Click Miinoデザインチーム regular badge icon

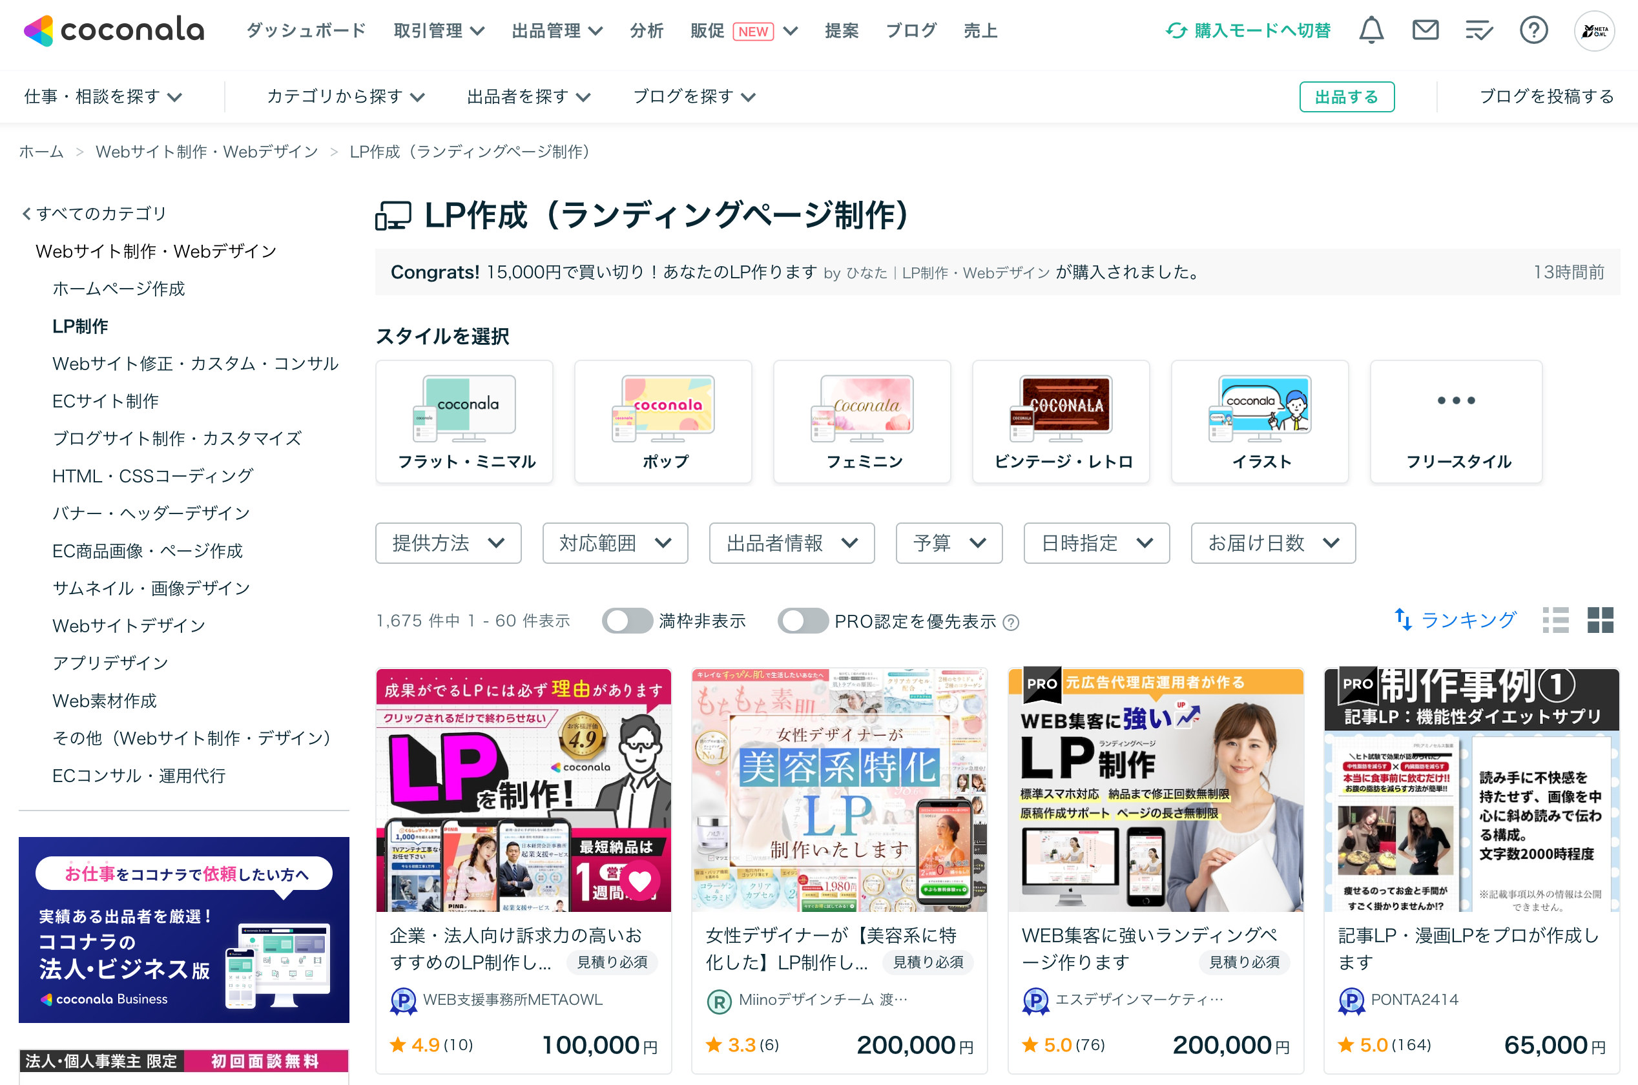(x=719, y=1000)
